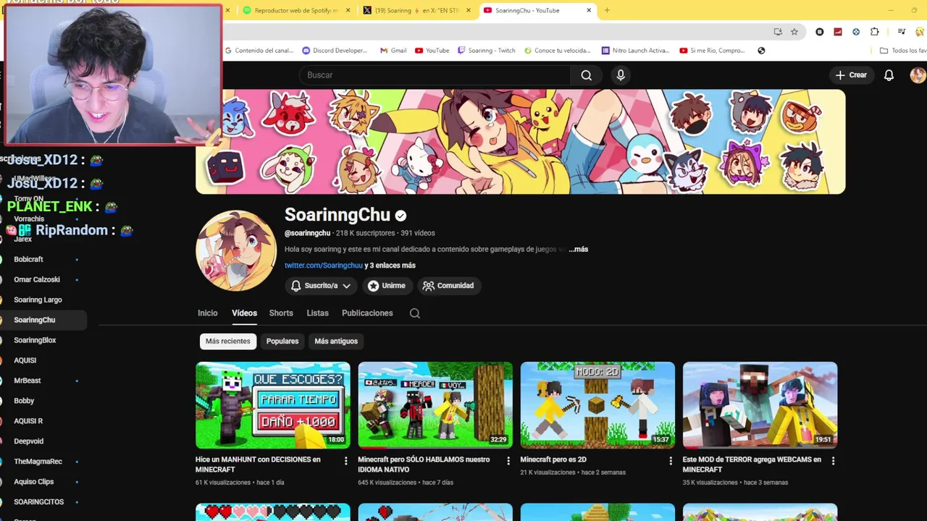
Task: Play the MOD de TERROR WEBCAMS thumbnail
Action: pyautogui.click(x=760, y=405)
